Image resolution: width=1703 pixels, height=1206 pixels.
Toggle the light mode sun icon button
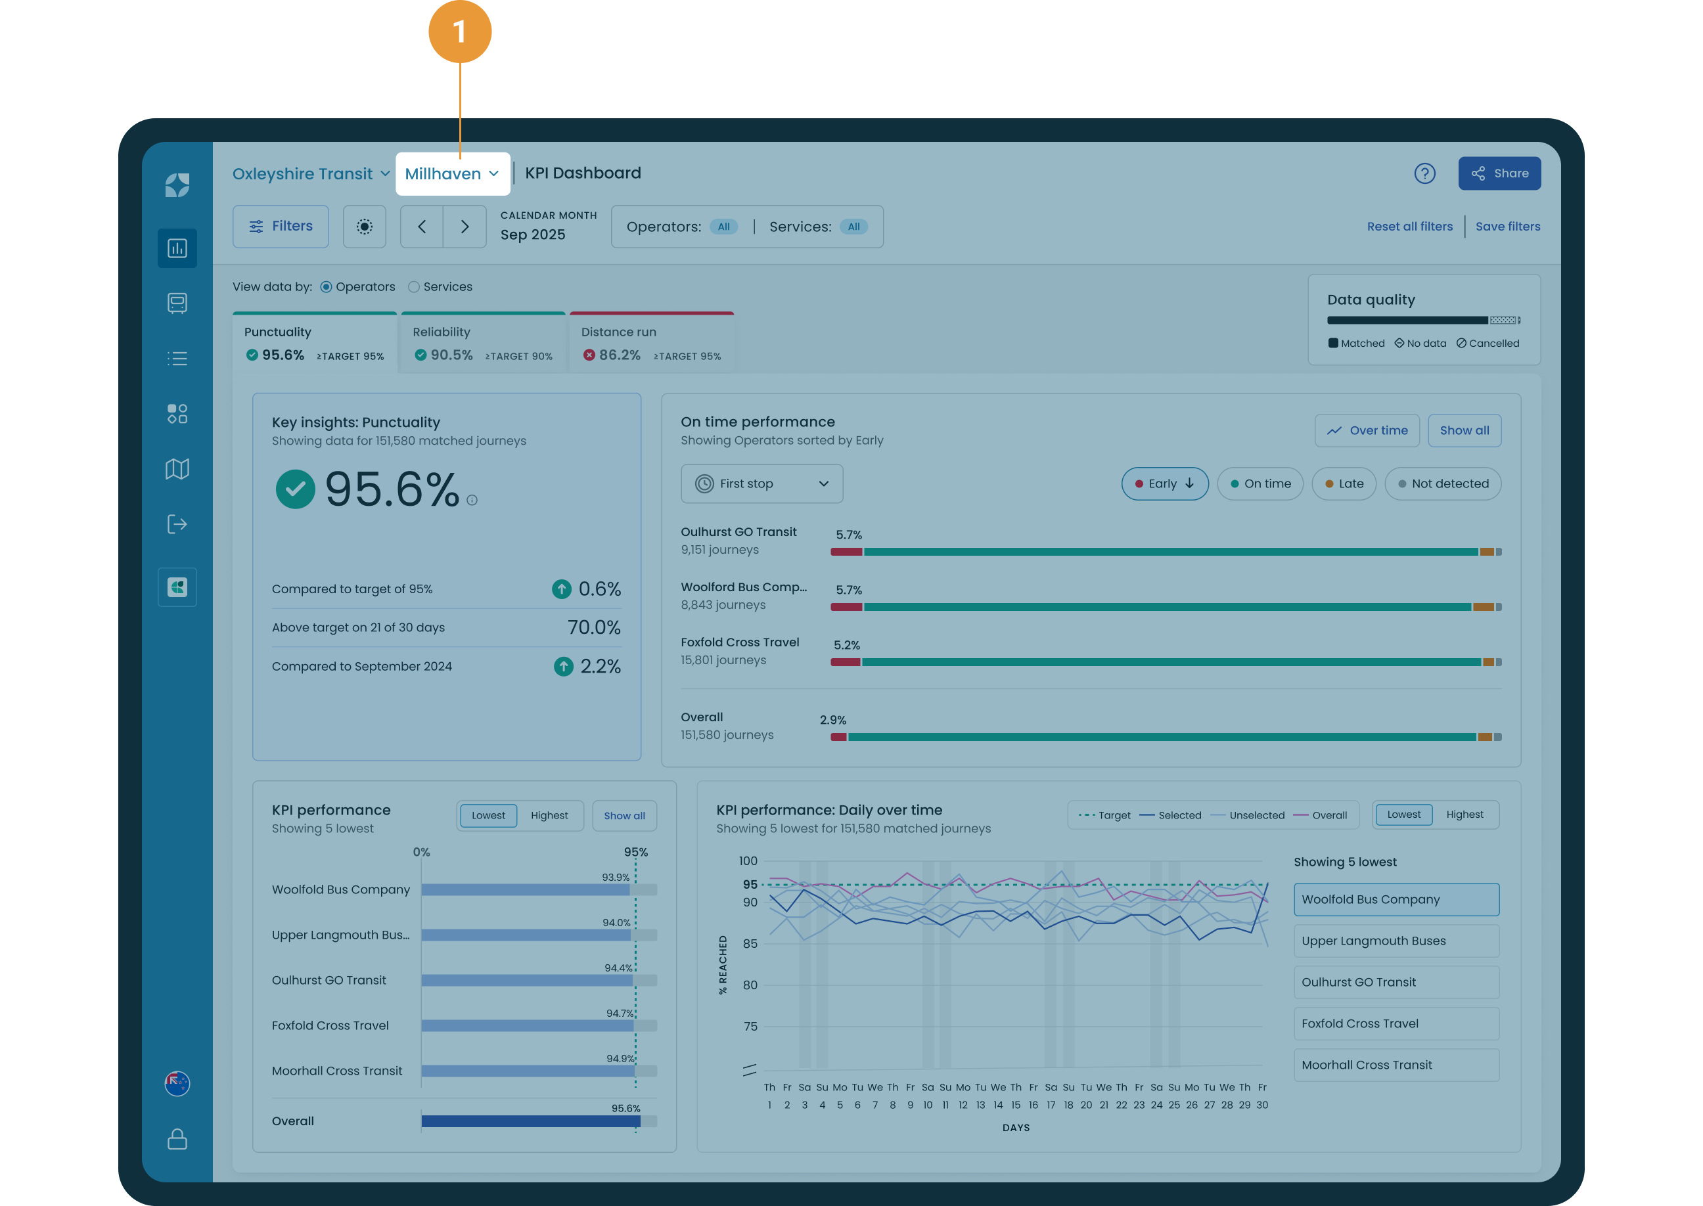coord(364,227)
